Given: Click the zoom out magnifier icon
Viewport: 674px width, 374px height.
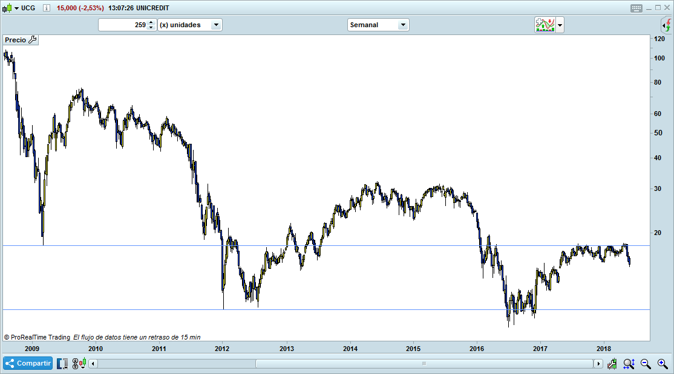Looking at the screenshot, I should point(646,364).
